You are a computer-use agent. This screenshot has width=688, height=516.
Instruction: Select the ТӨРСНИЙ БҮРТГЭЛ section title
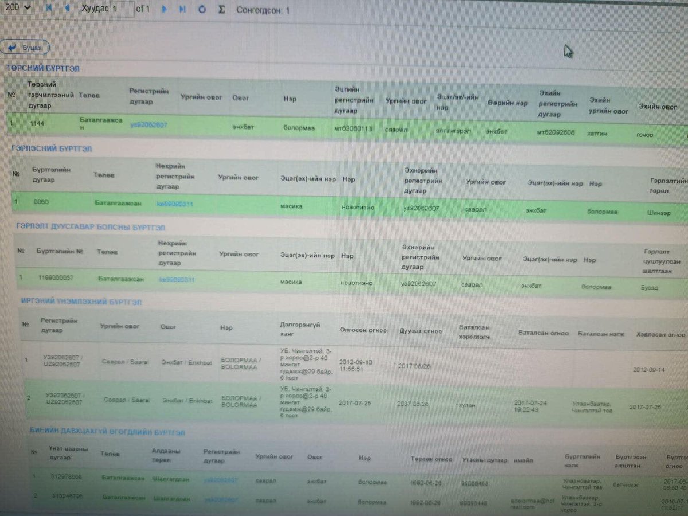43,68
